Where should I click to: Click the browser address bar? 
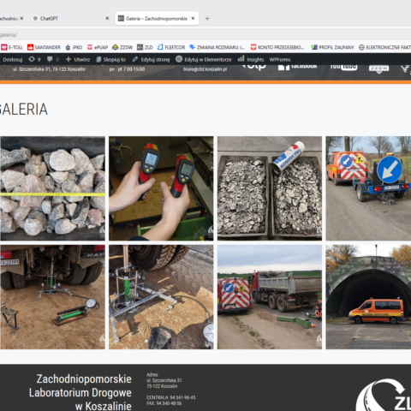[205, 35]
